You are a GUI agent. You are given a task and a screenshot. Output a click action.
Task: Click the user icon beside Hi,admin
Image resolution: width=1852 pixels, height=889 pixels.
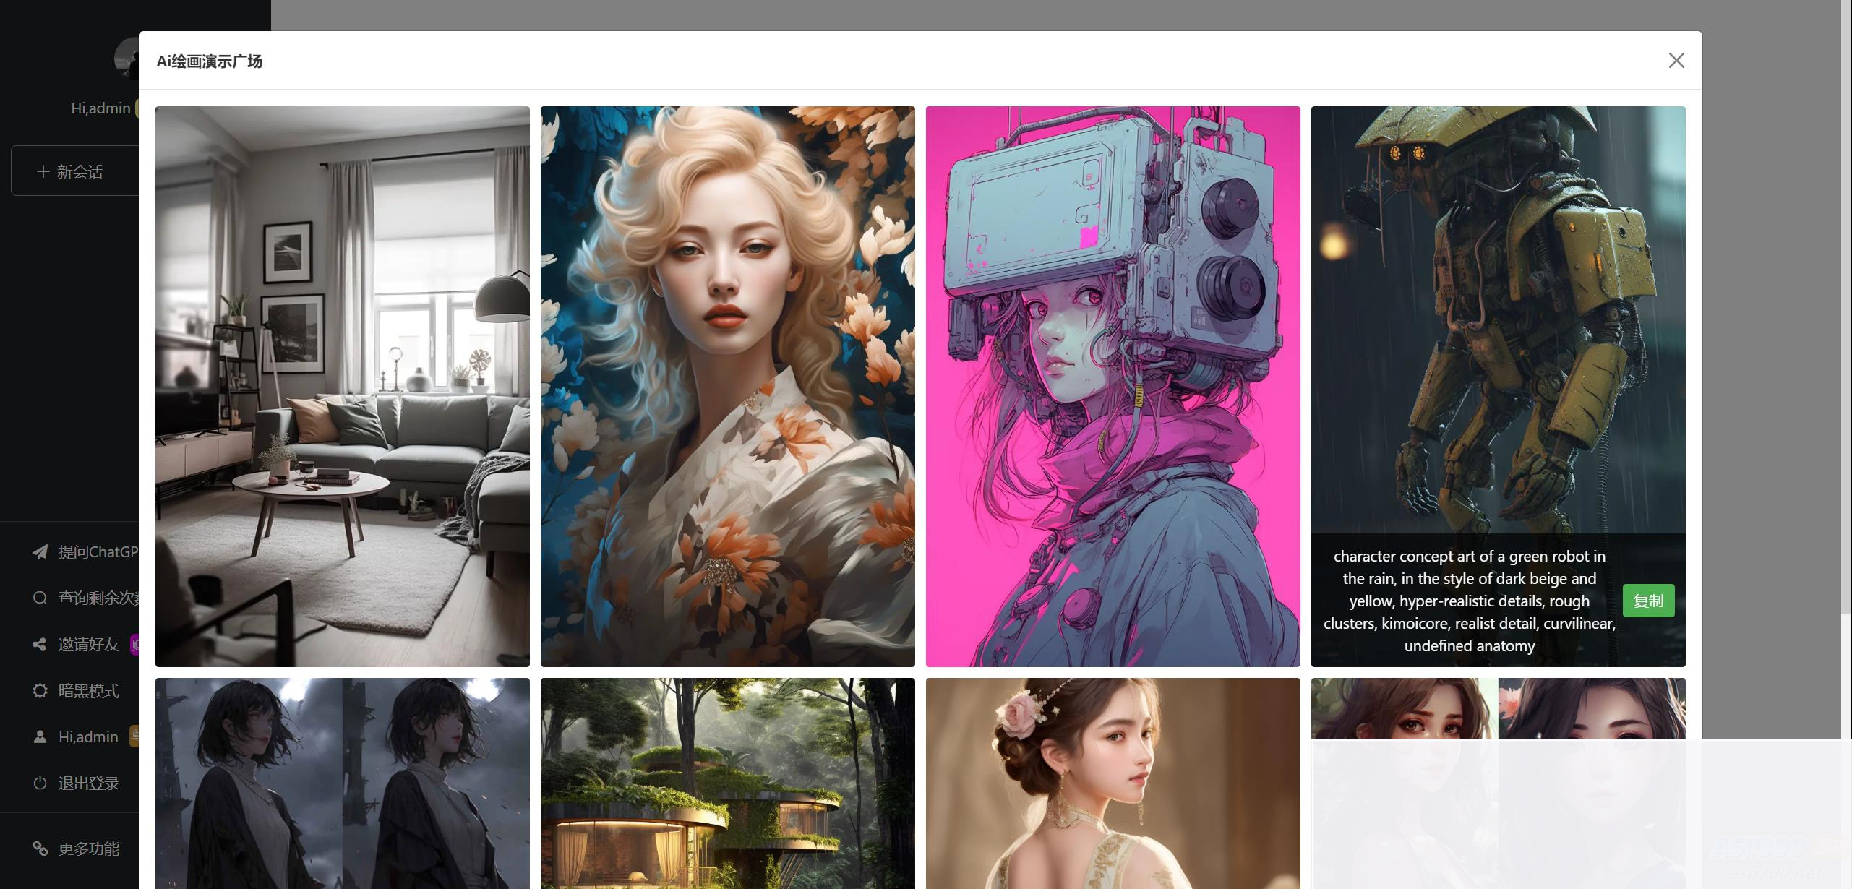coord(40,736)
